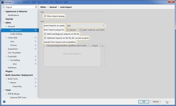Disable Optimize imports on the fly checkbox
This screenshot has width=176, height=106.
point(45,38)
